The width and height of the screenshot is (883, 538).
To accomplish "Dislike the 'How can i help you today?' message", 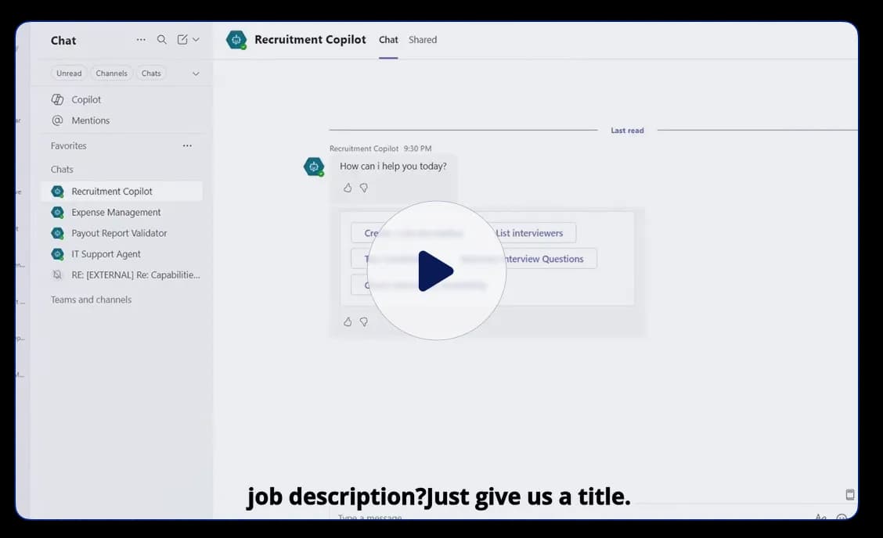I will pyautogui.click(x=364, y=188).
